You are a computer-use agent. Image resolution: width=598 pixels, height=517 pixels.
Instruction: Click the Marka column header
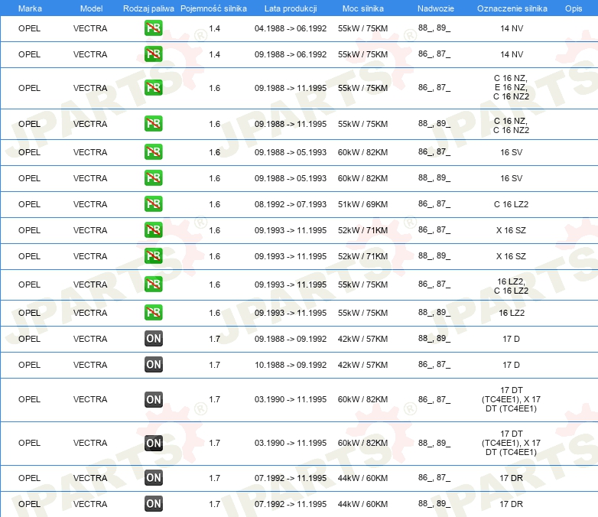[30, 8]
